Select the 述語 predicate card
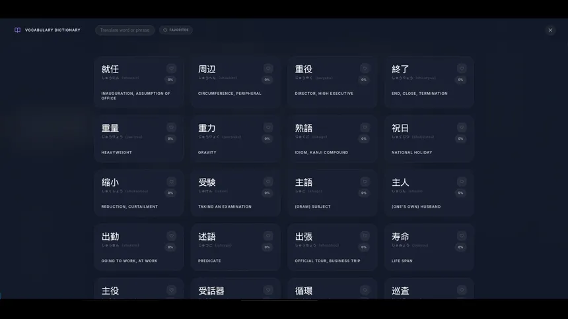568x319 pixels. pos(236,247)
